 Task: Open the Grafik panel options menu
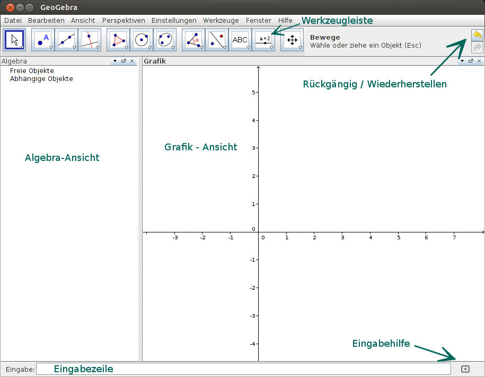click(462, 61)
